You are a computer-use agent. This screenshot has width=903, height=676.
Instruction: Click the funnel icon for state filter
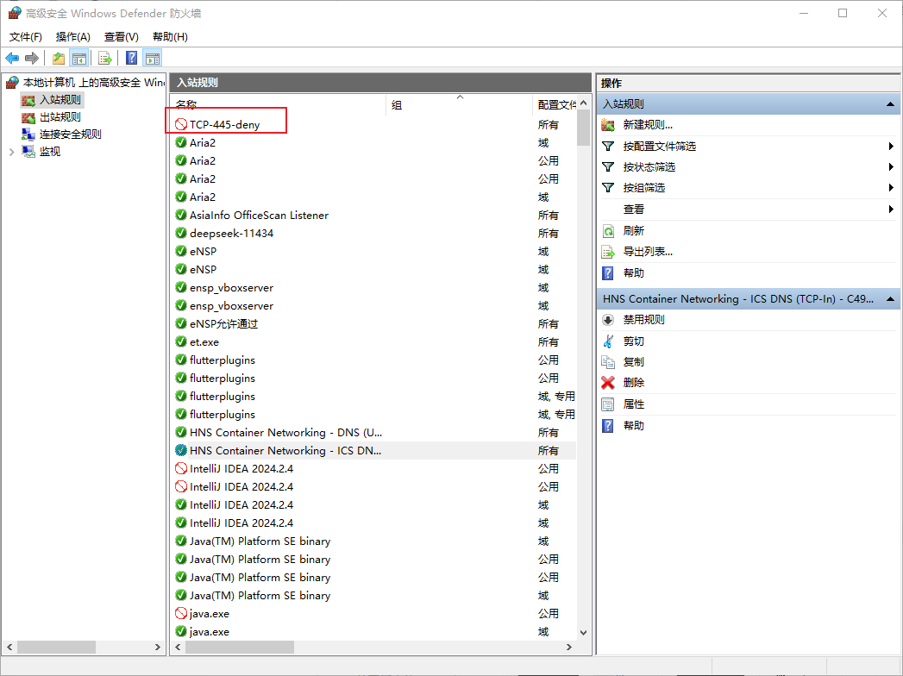coord(608,167)
